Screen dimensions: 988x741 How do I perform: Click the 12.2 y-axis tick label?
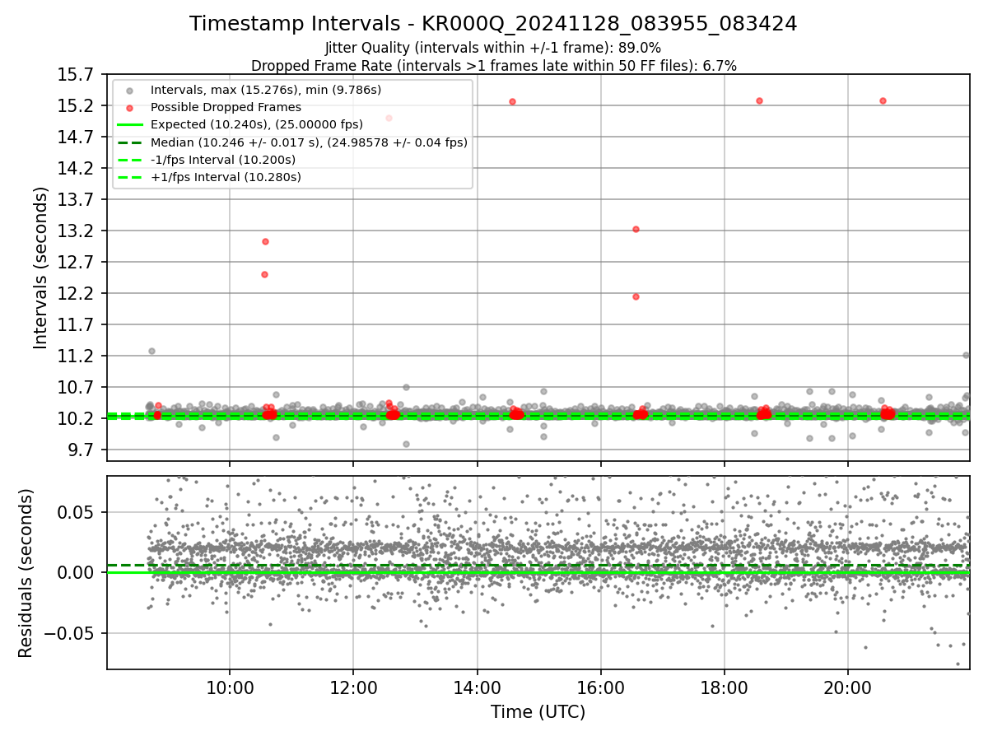pyautogui.click(x=77, y=294)
